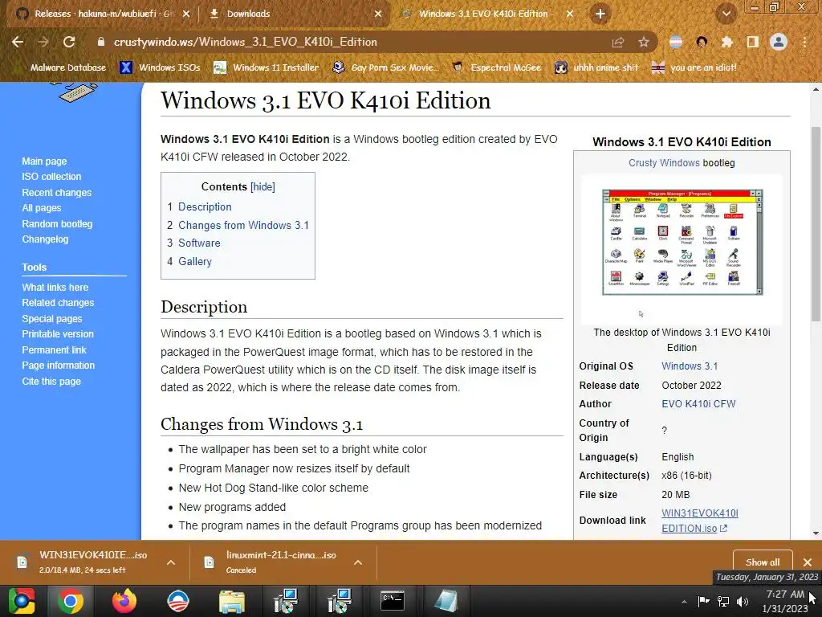Close the Downloads tab

(378, 14)
